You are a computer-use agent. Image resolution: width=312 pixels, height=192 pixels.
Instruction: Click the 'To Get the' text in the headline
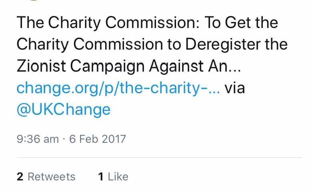point(241,23)
